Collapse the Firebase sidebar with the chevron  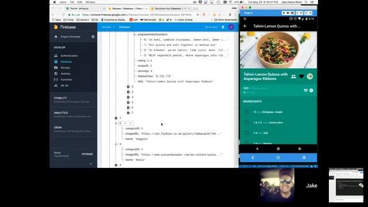[x=91, y=164]
